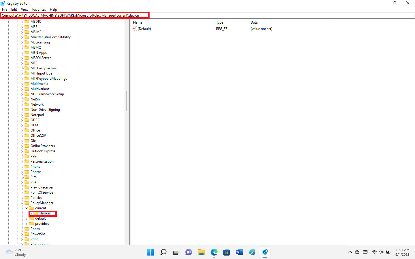Select the PLA folder icon

click(27, 182)
